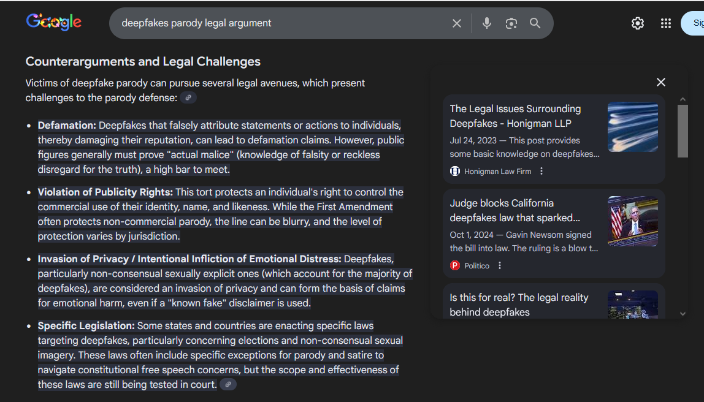Click link chip after 'parody defense:'
This screenshot has height=402, width=704.
(188, 98)
